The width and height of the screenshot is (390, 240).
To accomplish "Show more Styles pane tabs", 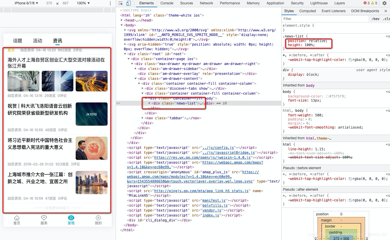I will pos(386,11).
